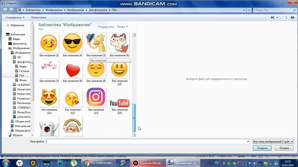Screen dimensions: 298x167
Task: Select the relieved emoji Без названия (9)
Action: pyautogui.click(x=96, y=70)
